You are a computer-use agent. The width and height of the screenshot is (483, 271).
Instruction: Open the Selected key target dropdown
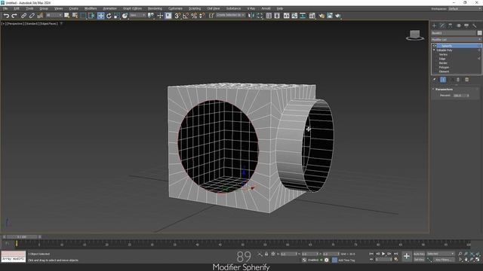pyautogui.click(x=441, y=254)
